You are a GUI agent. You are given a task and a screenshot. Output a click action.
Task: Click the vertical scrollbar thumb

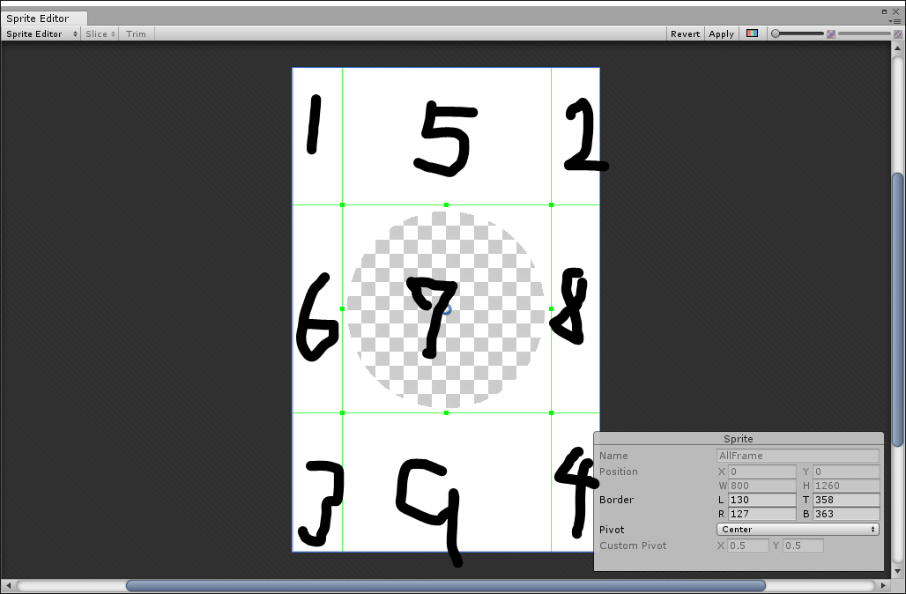point(897,309)
